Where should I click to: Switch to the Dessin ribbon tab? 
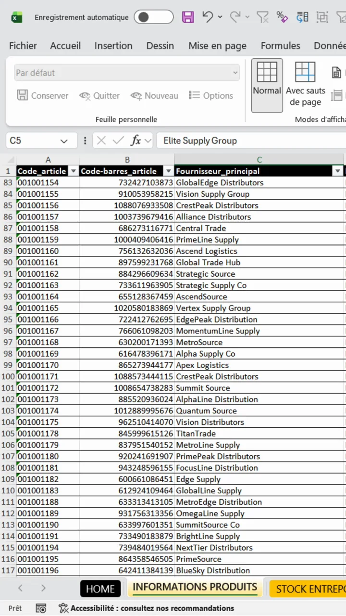point(160,46)
